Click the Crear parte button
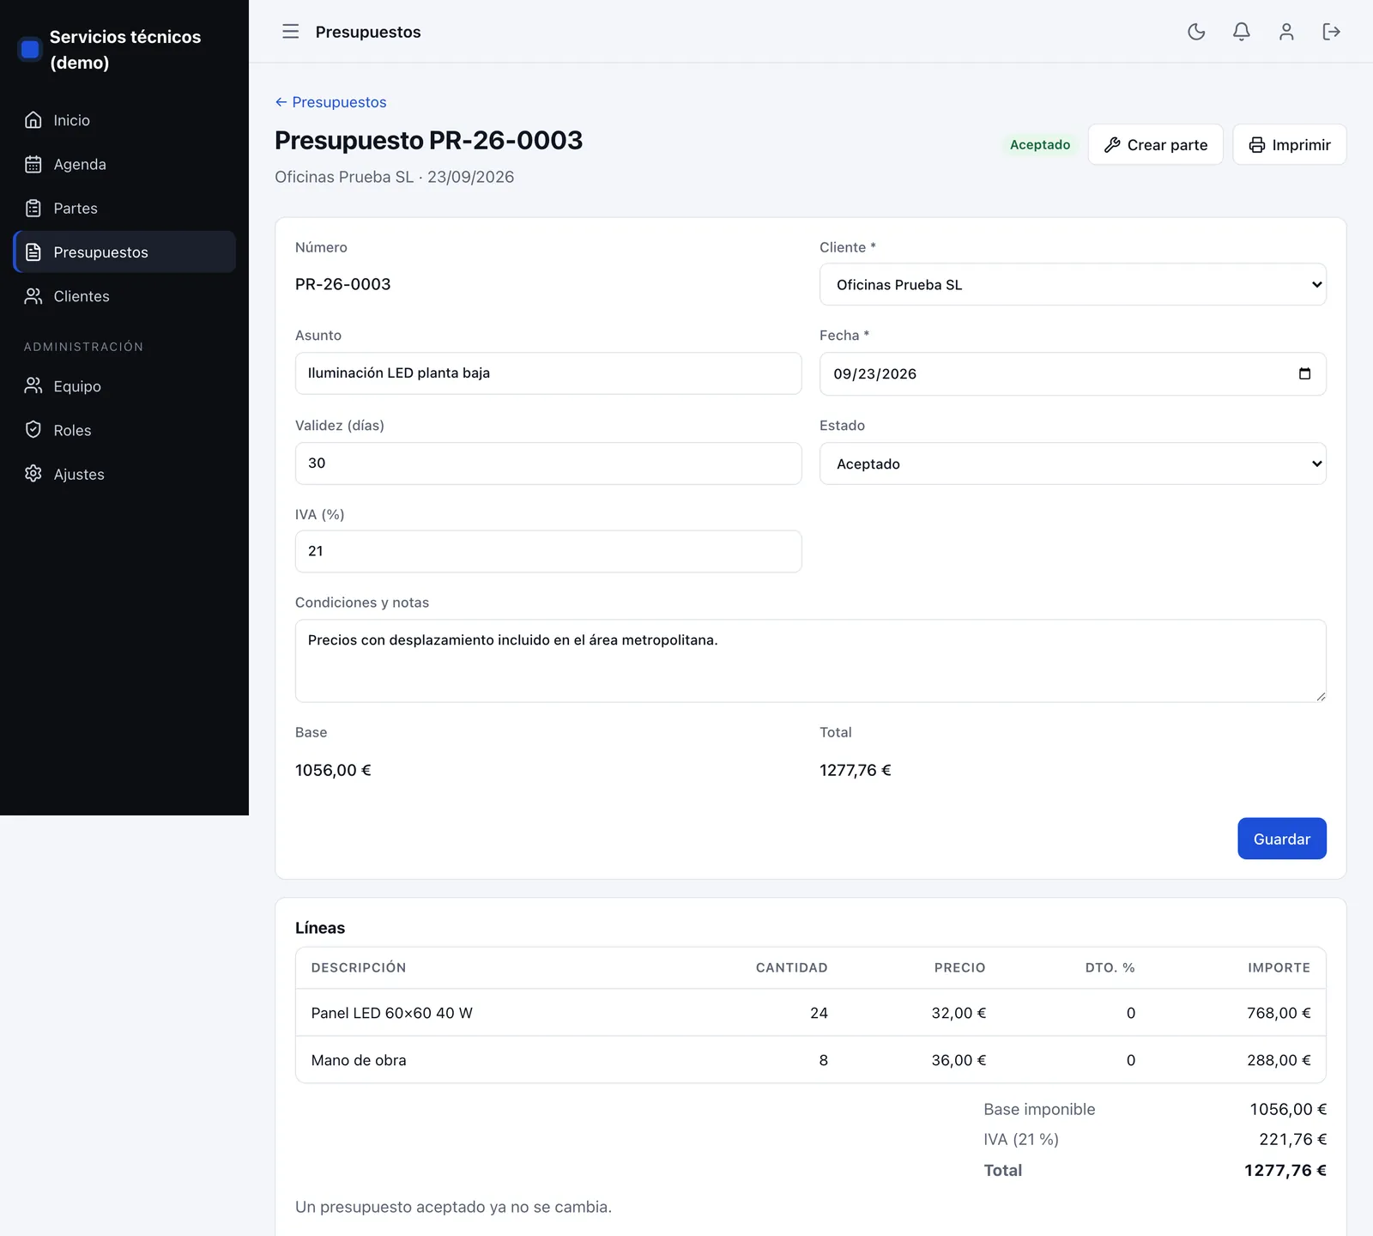The width and height of the screenshot is (1373, 1236). point(1155,144)
